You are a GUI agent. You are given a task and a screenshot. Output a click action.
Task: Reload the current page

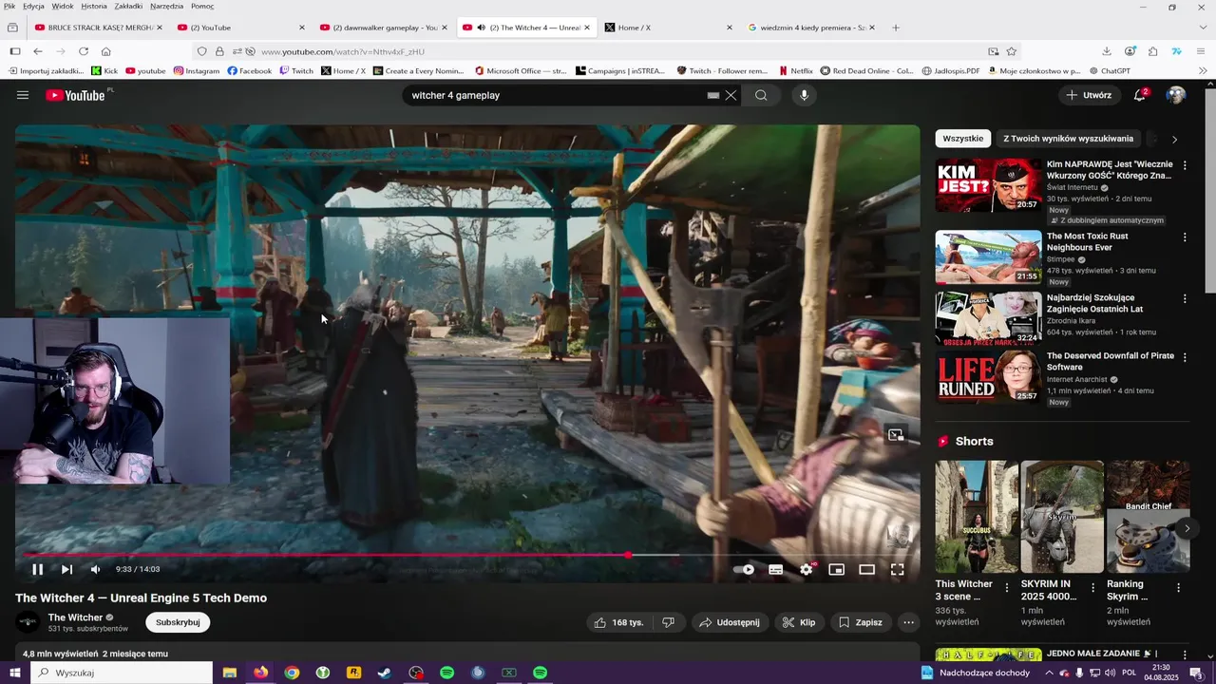click(84, 51)
